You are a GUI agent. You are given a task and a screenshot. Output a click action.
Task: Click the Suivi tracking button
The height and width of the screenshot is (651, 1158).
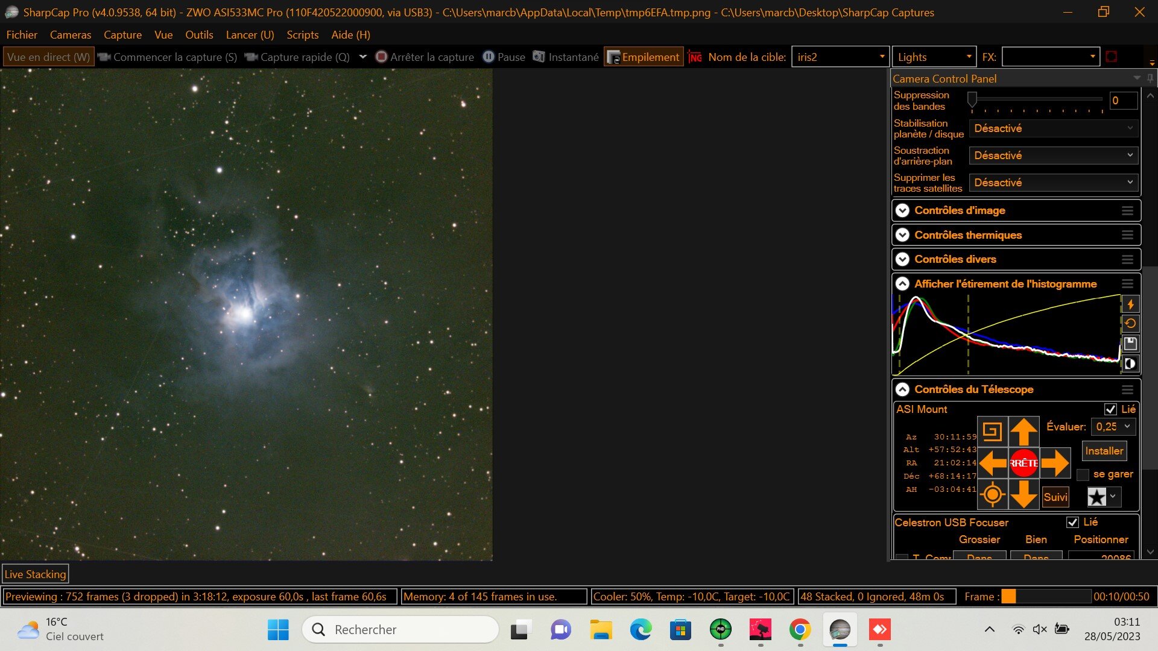1055,497
